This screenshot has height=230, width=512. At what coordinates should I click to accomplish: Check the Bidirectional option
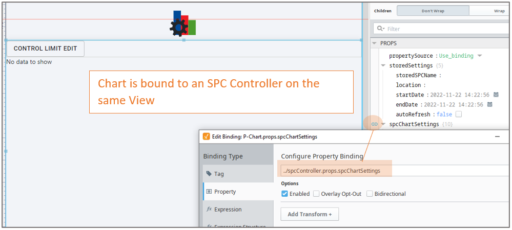(370, 194)
